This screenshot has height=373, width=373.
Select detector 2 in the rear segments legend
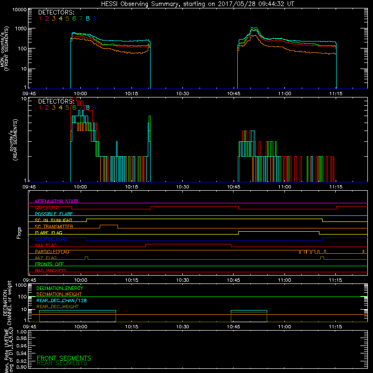pos(47,108)
